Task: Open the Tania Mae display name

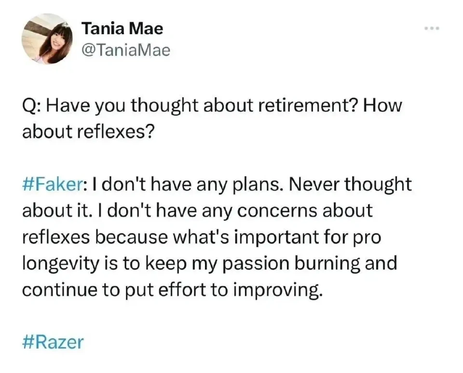Action: point(122,28)
